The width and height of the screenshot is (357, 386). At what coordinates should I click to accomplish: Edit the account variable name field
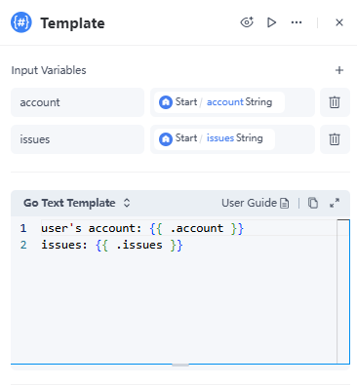(x=77, y=102)
